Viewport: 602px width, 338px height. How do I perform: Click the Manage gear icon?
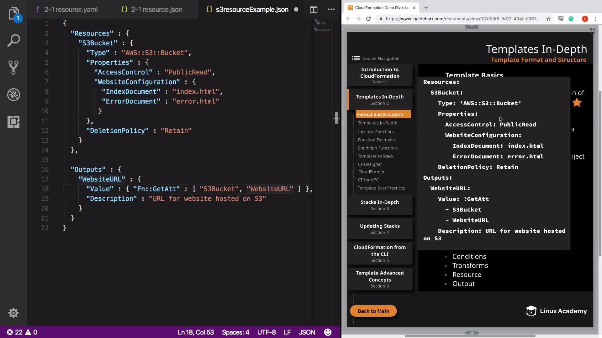click(x=13, y=313)
